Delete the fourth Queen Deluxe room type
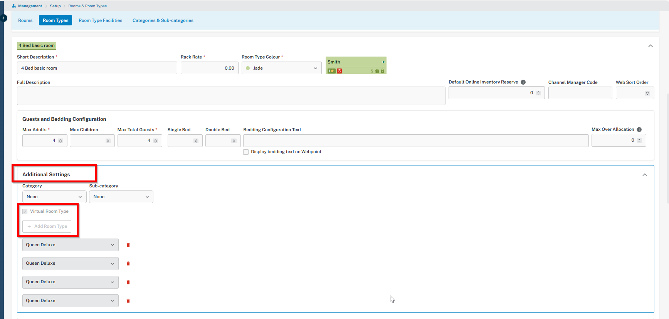Image resolution: width=669 pixels, height=319 pixels. tap(128, 301)
